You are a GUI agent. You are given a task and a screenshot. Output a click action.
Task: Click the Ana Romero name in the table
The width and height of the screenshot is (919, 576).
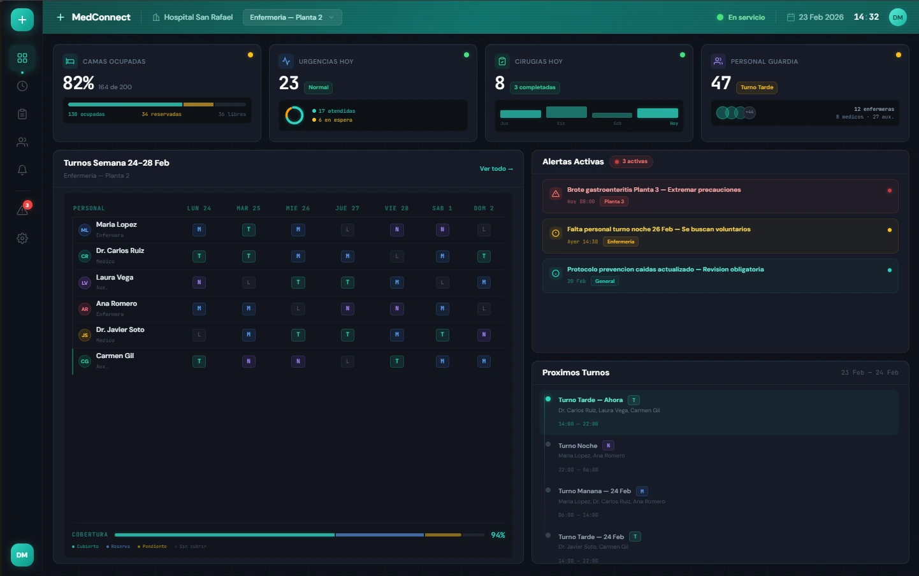pyautogui.click(x=117, y=303)
